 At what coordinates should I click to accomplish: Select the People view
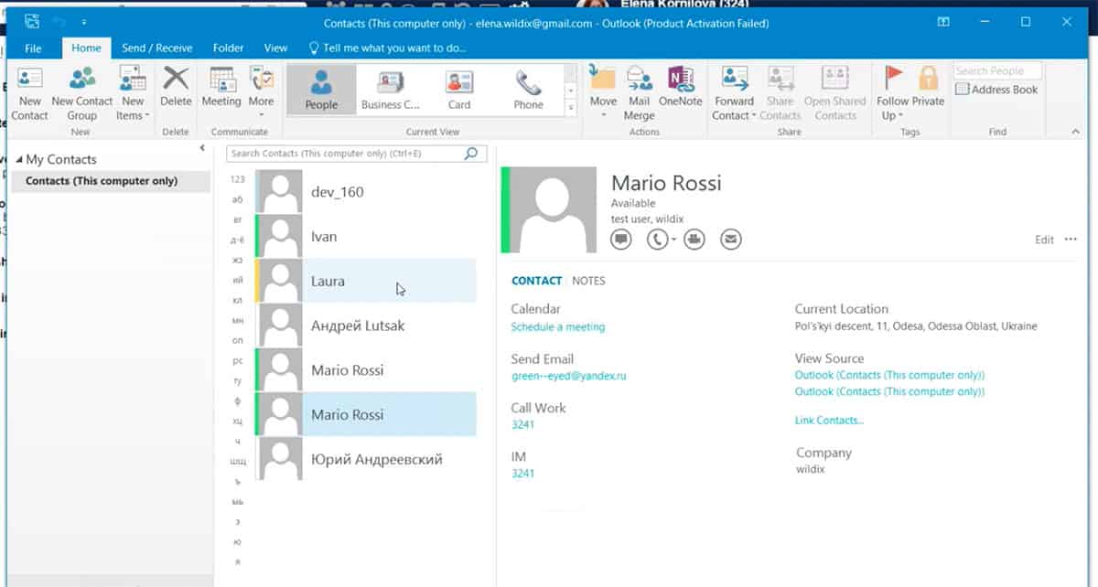[x=321, y=90]
